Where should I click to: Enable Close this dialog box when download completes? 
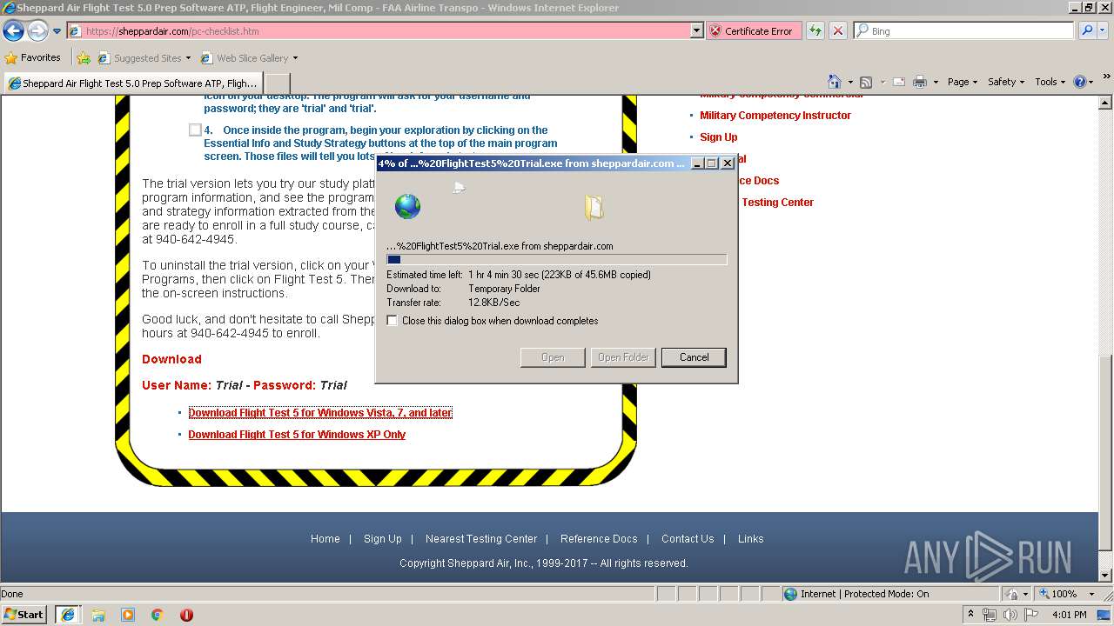coord(393,321)
